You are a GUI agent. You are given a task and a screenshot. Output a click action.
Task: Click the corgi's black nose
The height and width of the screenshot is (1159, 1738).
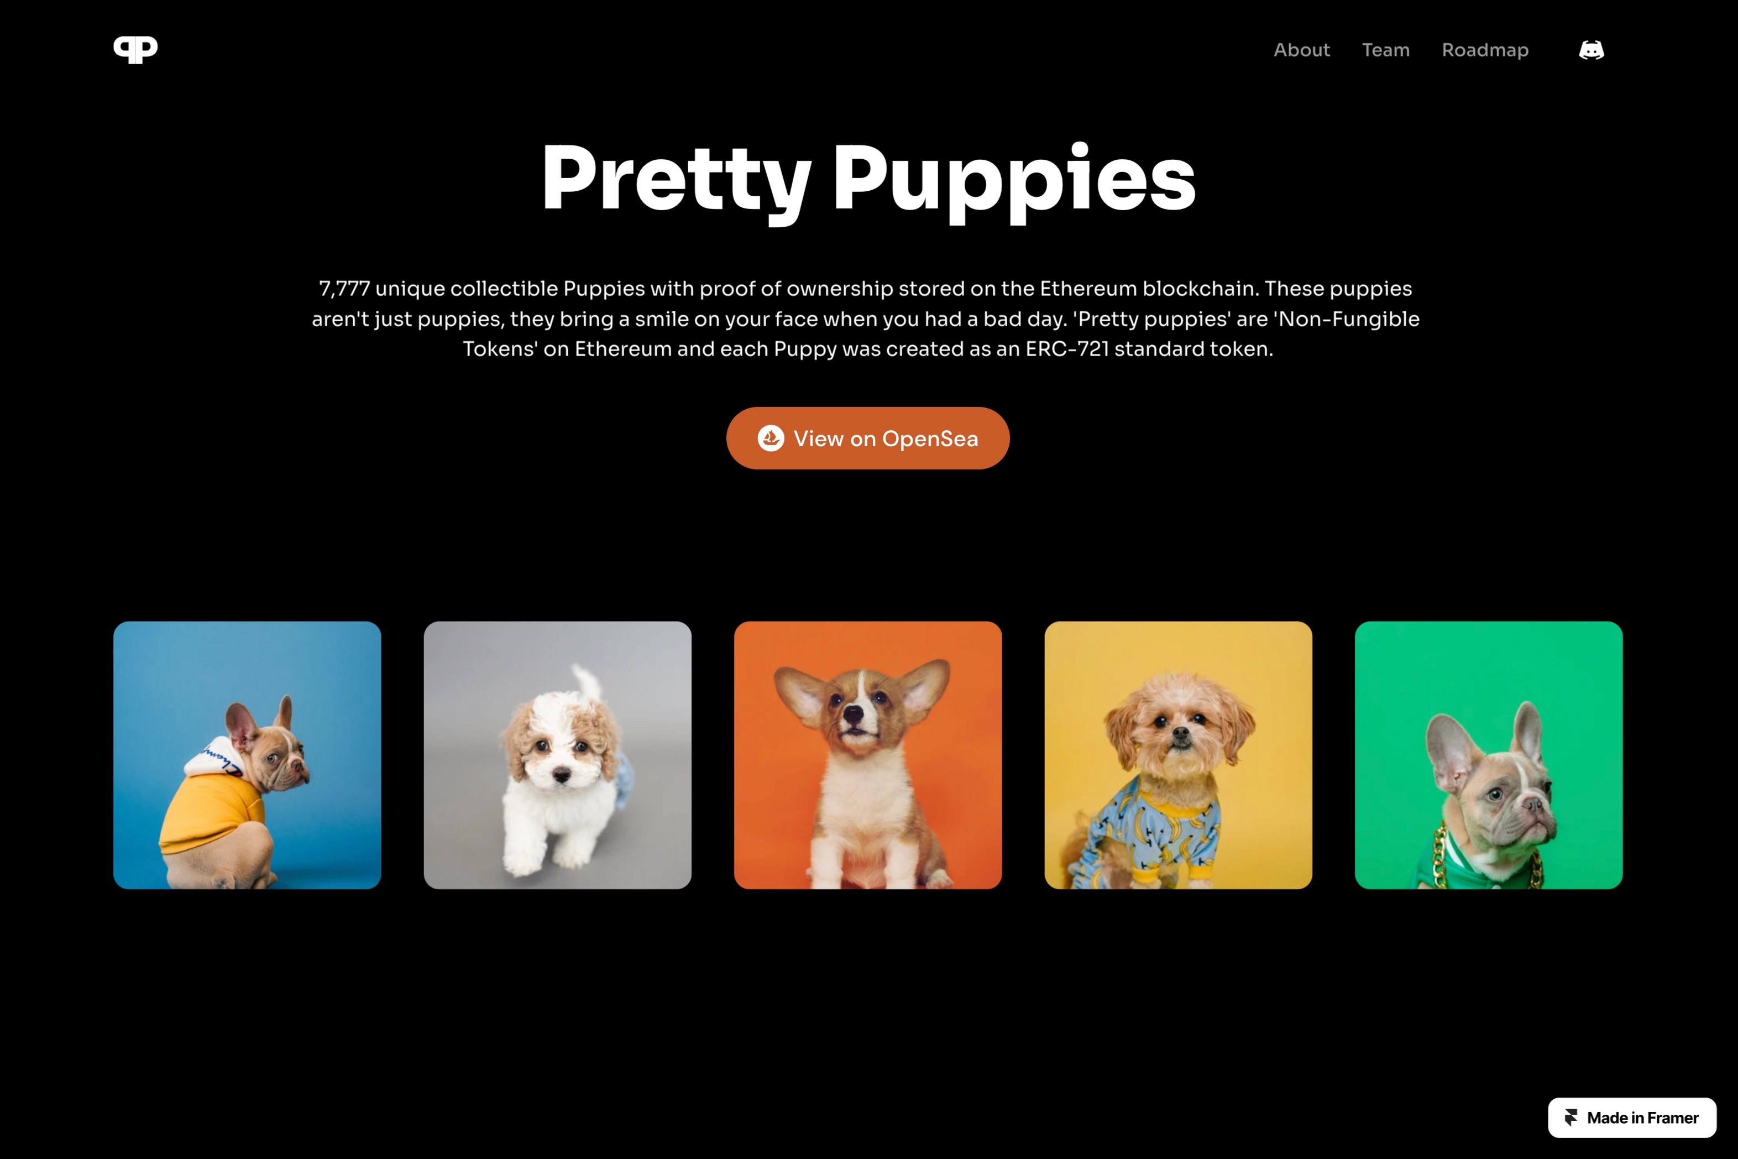pos(853,714)
